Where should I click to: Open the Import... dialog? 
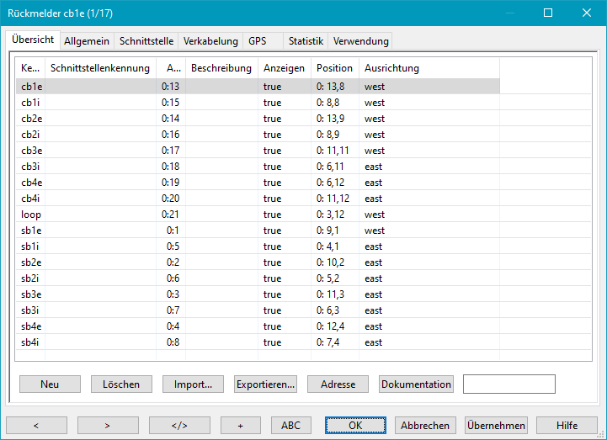pyautogui.click(x=193, y=384)
